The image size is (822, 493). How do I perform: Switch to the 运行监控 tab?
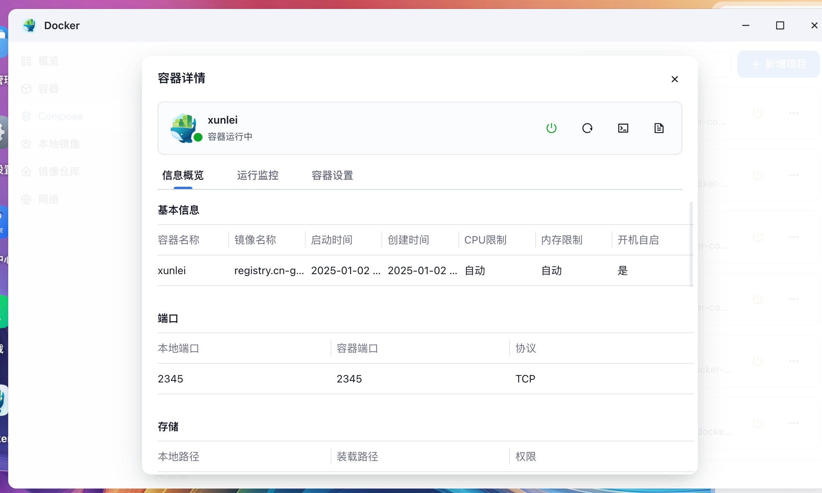pos(258,175)
